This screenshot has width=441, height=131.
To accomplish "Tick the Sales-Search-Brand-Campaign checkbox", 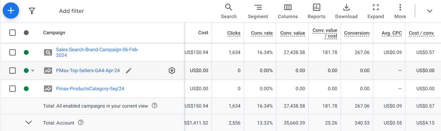I will [12, 52].
